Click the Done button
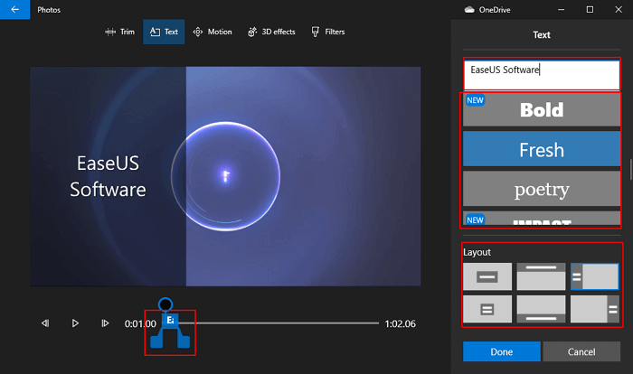Screen dimensions: 633x374 pos(502,351)
